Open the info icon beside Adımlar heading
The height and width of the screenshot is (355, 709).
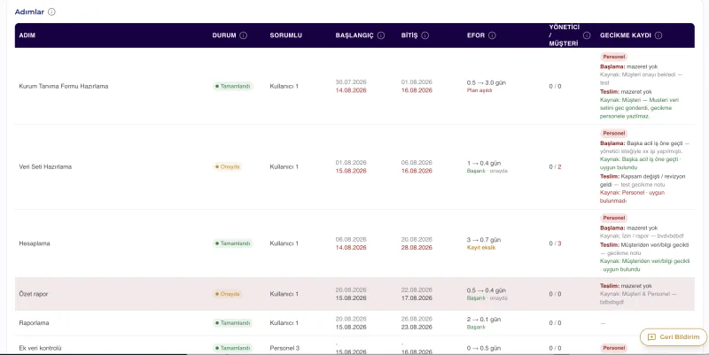pyautogui.click(x=51, y=12)
